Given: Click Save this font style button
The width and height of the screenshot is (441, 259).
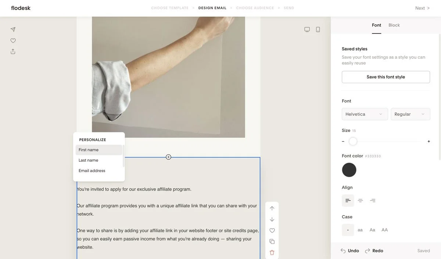Looking at the screenshot, I should tap(386, 77).
